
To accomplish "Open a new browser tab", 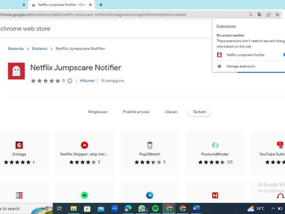I will [101, 5].
